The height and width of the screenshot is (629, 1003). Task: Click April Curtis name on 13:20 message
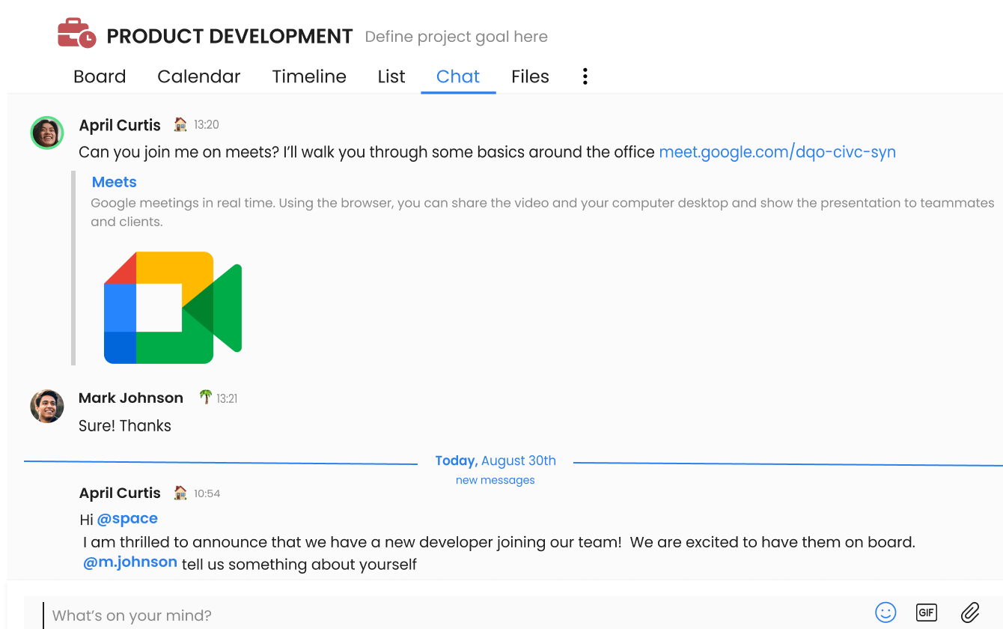point(120,125)
